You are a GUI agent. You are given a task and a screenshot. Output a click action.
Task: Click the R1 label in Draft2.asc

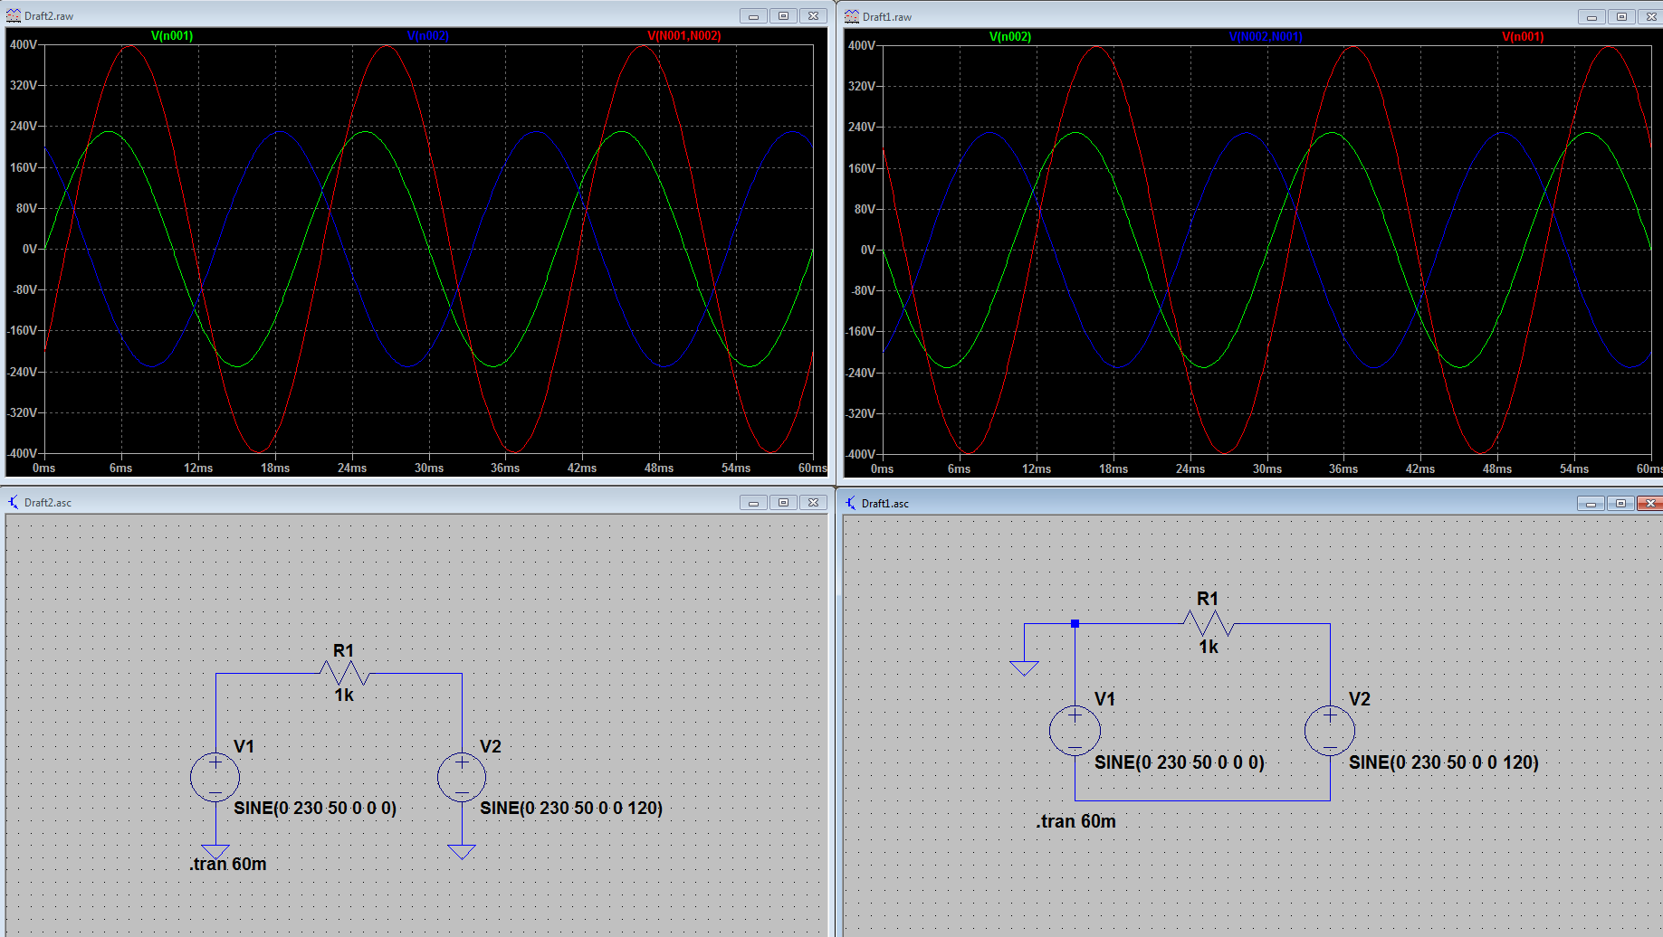coord(343,650)
